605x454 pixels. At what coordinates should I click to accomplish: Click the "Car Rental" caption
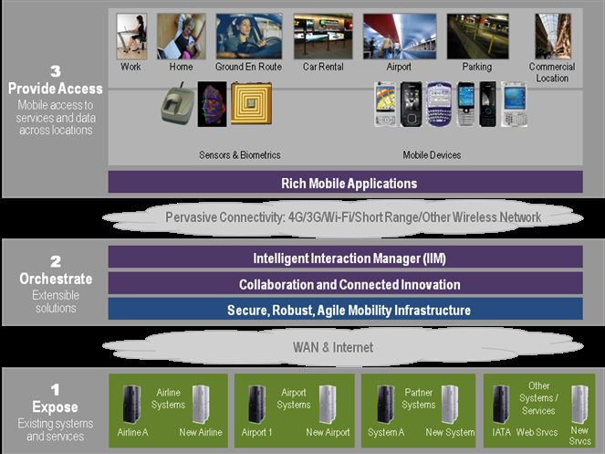pos(323,67)
